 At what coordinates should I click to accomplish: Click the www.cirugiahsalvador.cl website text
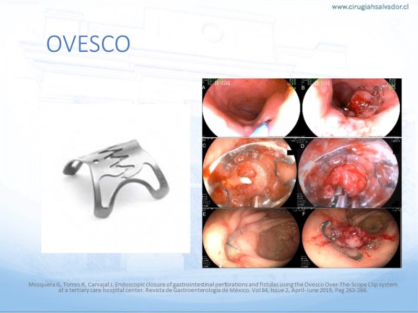370,7
